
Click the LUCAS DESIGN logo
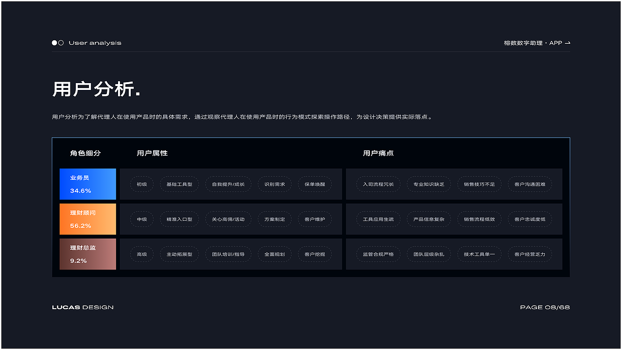(83, 307)
